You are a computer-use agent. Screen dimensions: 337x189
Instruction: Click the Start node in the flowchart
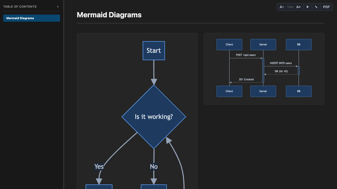click(154, 50)
